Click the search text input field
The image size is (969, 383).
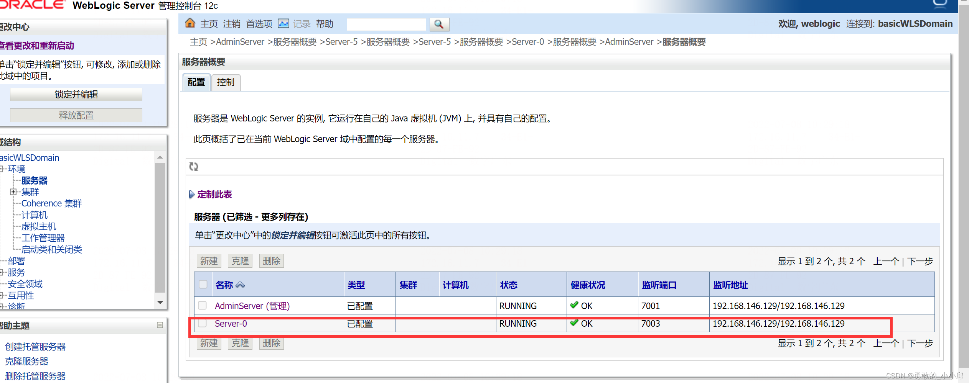[386, 25]
